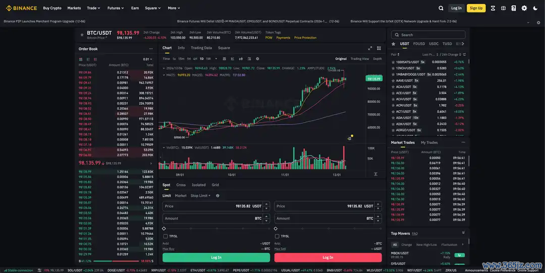This screenshot has width=545, height=273.
Task: Open the search magnifier in top navigation
Action: pos(441,8)
